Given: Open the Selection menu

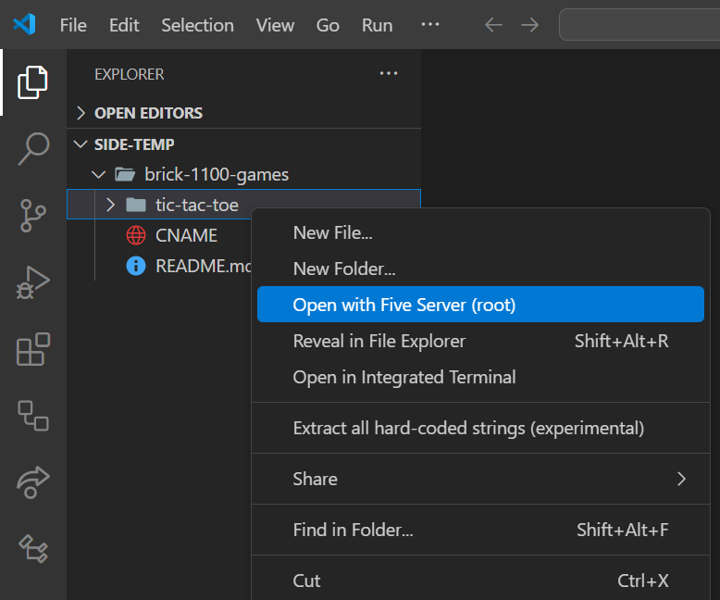Looking at the screenshot, I should click(x=197, y=25).
